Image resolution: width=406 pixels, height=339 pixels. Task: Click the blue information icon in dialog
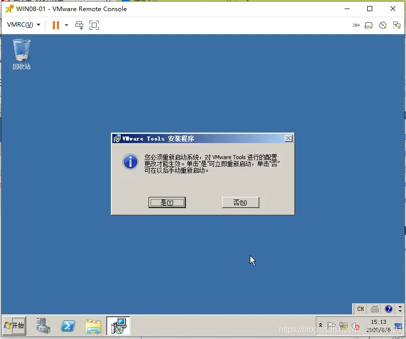point(130,162)
